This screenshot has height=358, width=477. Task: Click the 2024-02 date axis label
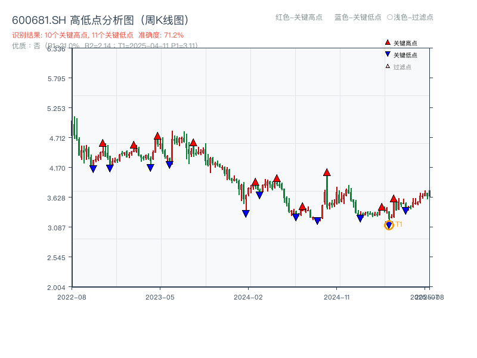click(x=249, y=297)
